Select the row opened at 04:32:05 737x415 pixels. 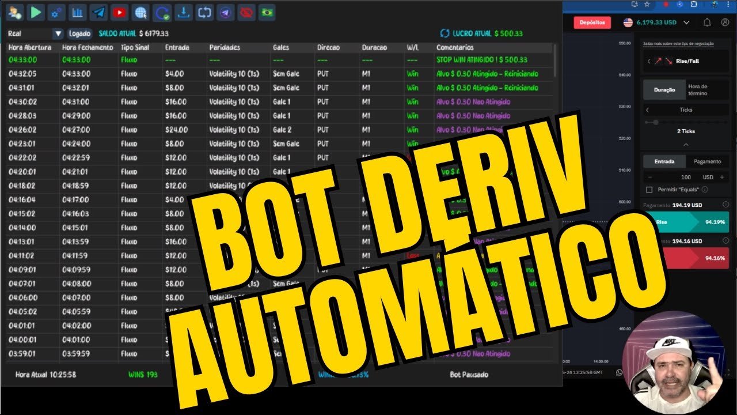click(x=280, y=74)
